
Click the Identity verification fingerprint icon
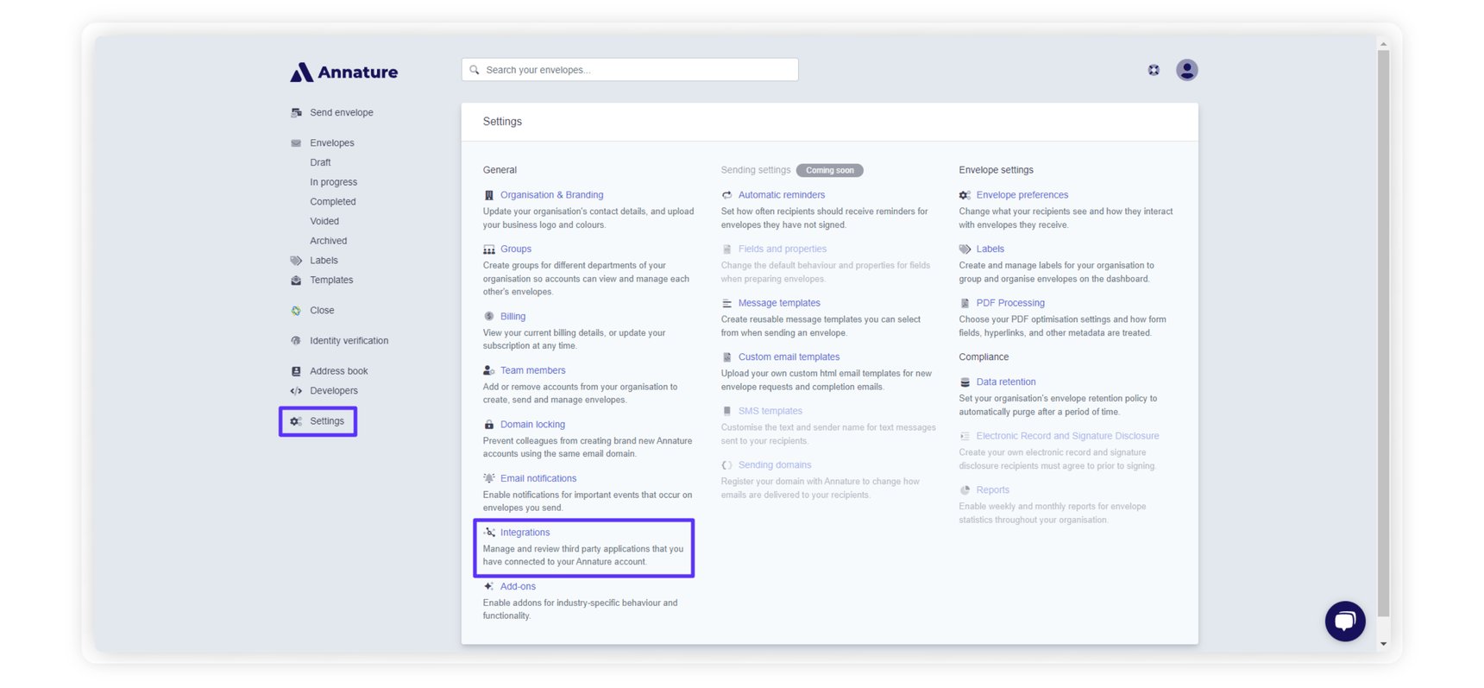(296, 341)
